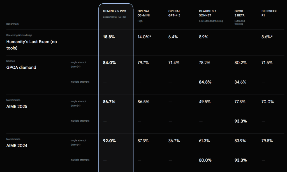Screen dimensions: 287x172
Task: Select the 92.0% AIME 2024 score
Action: pos(109,141)
